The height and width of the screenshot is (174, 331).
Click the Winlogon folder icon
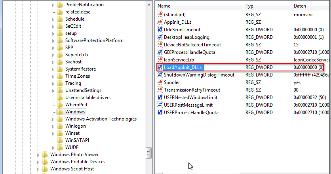(x=60, y=126)
